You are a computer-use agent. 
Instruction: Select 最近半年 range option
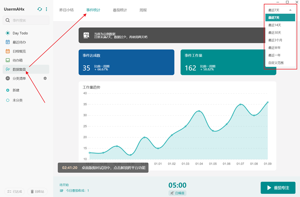[280, 48]
